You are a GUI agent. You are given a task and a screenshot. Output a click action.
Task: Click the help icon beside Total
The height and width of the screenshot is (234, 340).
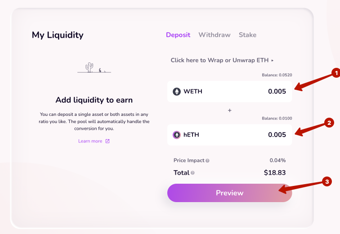(x=192, y=173)
